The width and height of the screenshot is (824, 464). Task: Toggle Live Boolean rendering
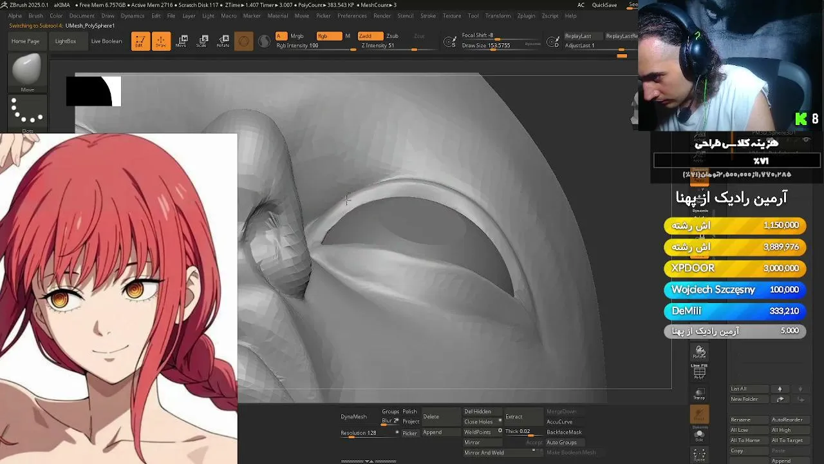pos(106,41)
